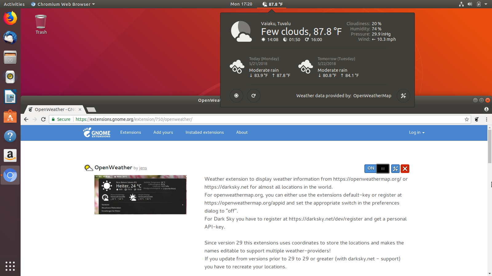Expand the system menu arrow in top bar
The height and width of the screenshot is (276, 492).
[486, 4]
